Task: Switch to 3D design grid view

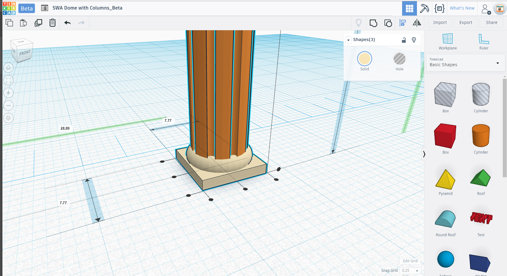Action: [x=409, y=8]
